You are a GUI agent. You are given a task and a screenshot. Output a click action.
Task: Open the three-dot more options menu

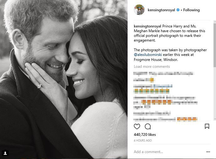(208, 152)
